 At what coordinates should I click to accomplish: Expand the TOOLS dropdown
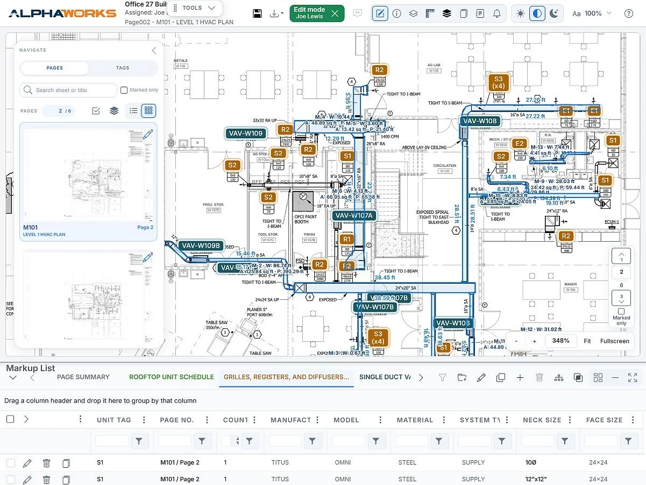pos(195,8)
